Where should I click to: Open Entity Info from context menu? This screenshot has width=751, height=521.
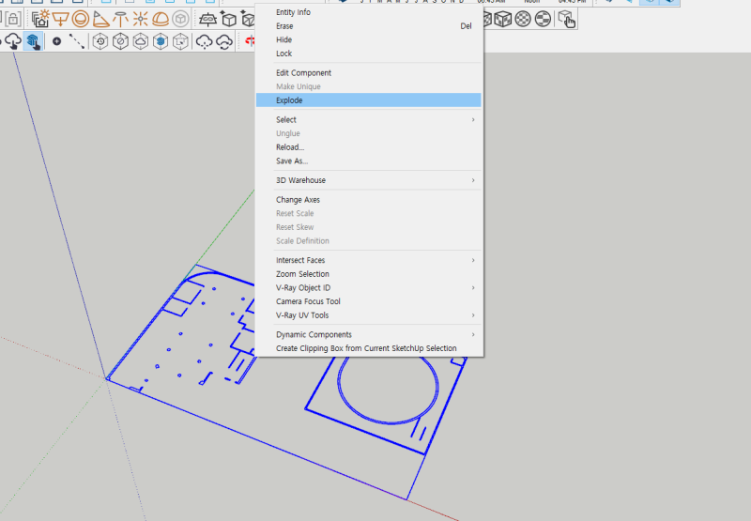(x=368, y=12)
